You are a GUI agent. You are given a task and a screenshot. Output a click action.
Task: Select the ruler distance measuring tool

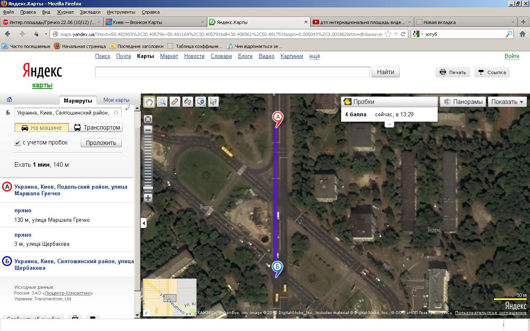pyautogui.click(x=175, y=102)
